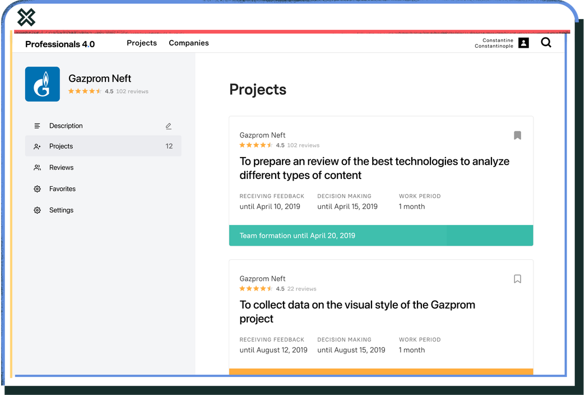Click the 'Projects' page heading

pos(258,89)
